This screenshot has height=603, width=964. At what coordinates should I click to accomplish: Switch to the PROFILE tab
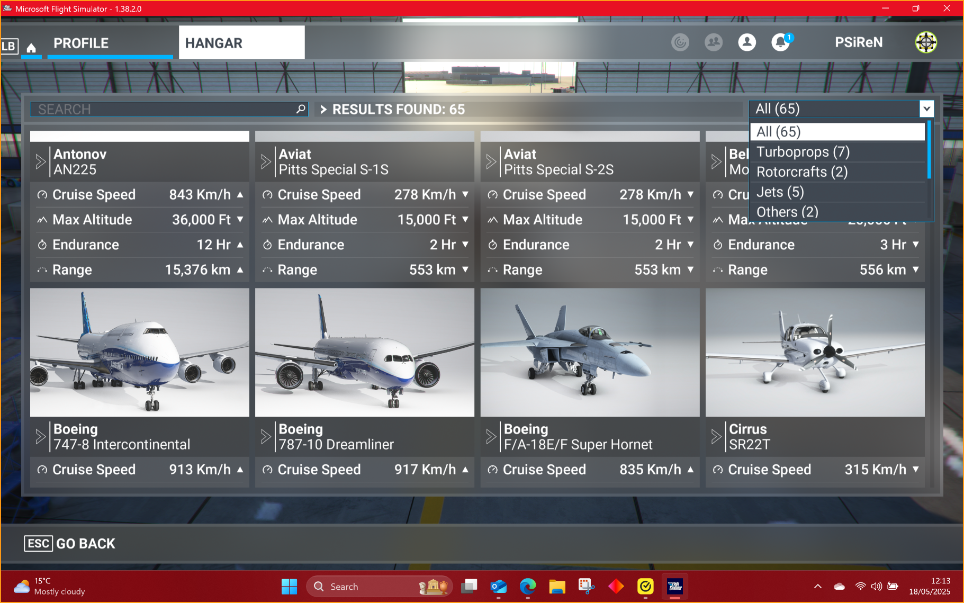pos(110,43)
